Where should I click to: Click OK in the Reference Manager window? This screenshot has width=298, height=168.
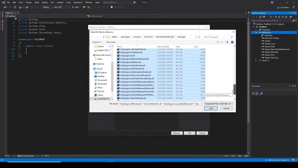coord(190,133)
